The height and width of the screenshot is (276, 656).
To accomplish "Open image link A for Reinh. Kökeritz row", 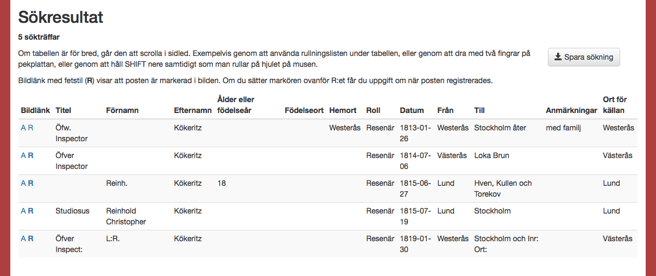I will 23,183.
